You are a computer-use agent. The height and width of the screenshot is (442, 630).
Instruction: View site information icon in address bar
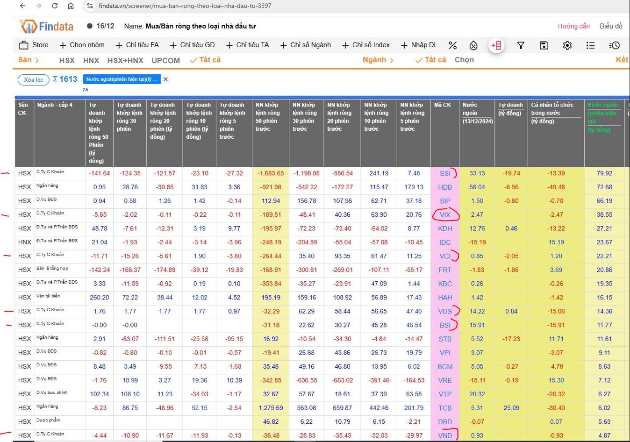pos(90,6)
